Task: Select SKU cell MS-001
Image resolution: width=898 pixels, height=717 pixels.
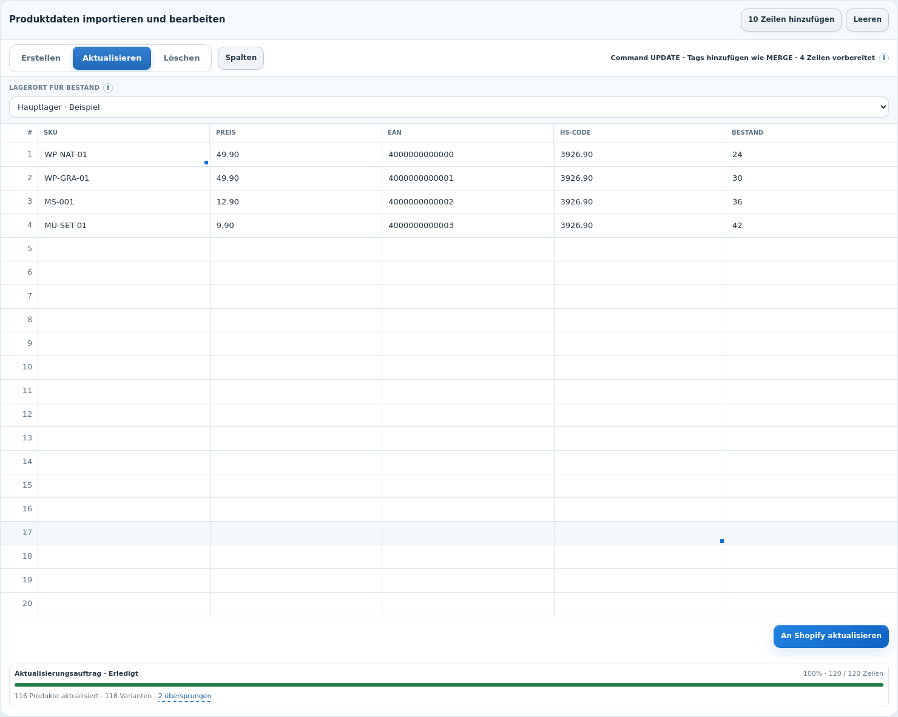Action: tap(124, 202)
